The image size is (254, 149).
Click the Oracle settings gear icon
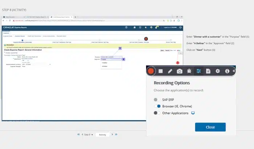pos(151,27)
